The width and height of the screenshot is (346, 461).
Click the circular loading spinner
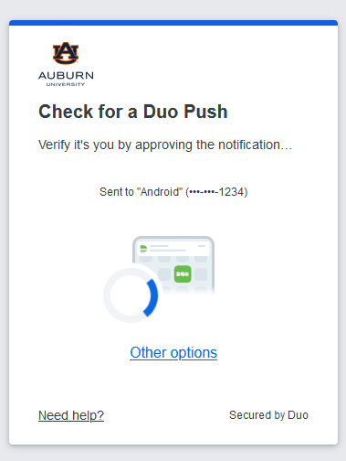click(131, 295)
